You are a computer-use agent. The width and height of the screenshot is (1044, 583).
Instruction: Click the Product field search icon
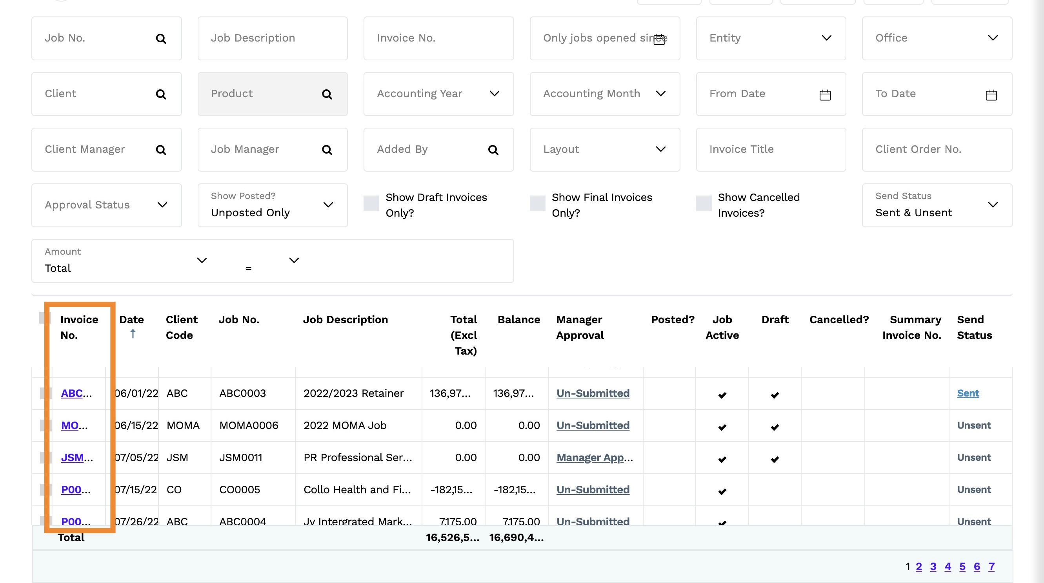(x=327, y=94)
